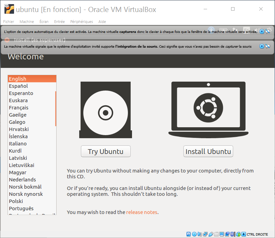Select Español in the language list
275x238 pixels.
coord(32,86)
